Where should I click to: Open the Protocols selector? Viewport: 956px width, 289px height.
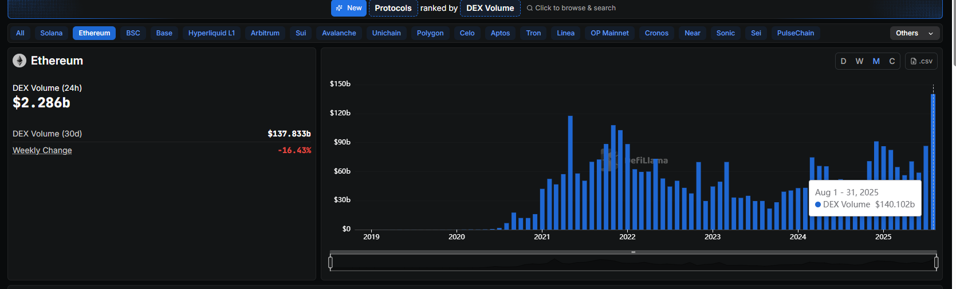[393, 8]
